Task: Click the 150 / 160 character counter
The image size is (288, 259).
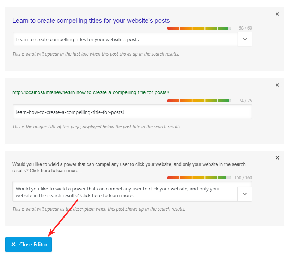Action: click(x=243, y=178)
